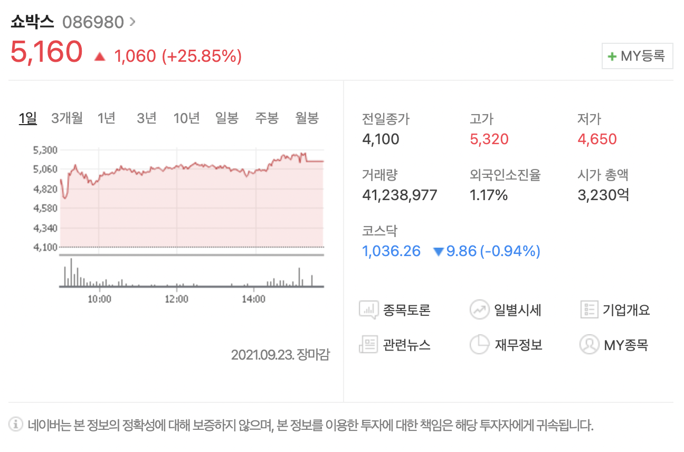Click the 쇼박스 stock name heading
The image size is (684, 452).
[30, 22]
